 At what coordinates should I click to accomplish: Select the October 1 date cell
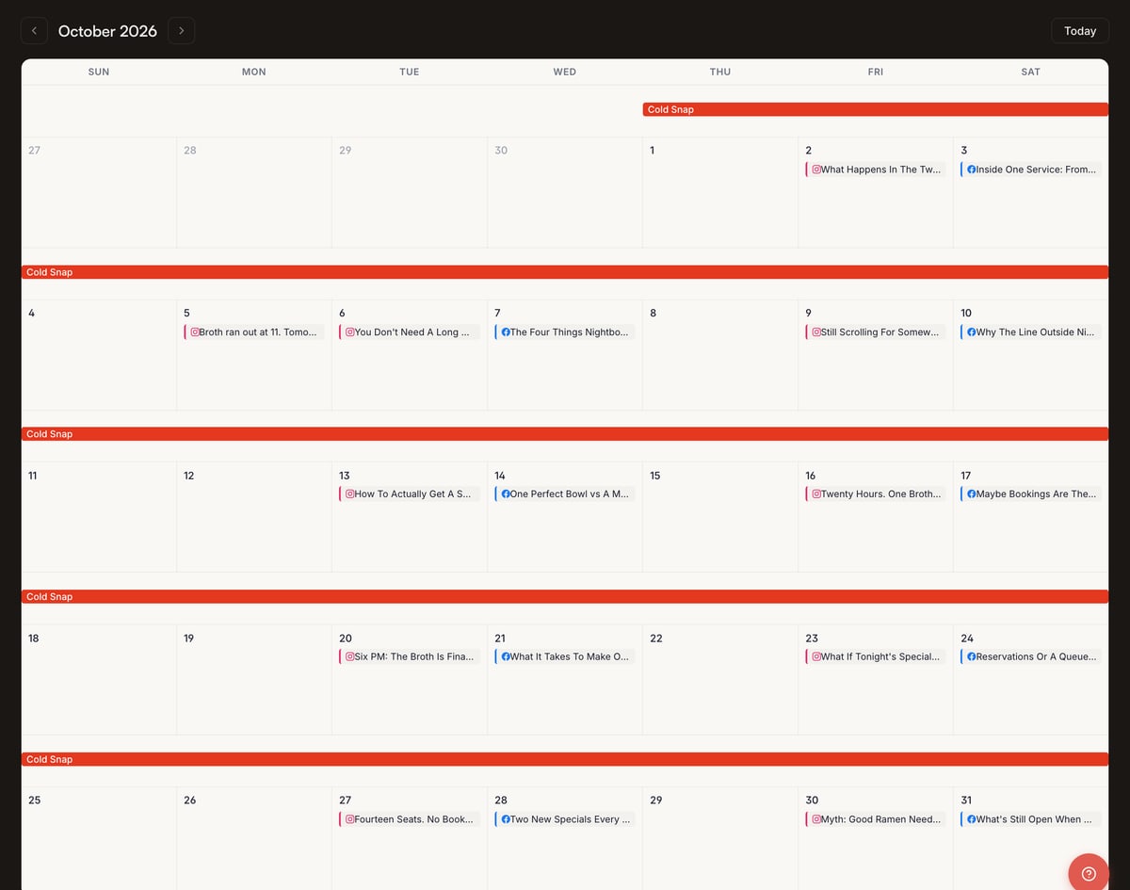click(x=720, y=193)
